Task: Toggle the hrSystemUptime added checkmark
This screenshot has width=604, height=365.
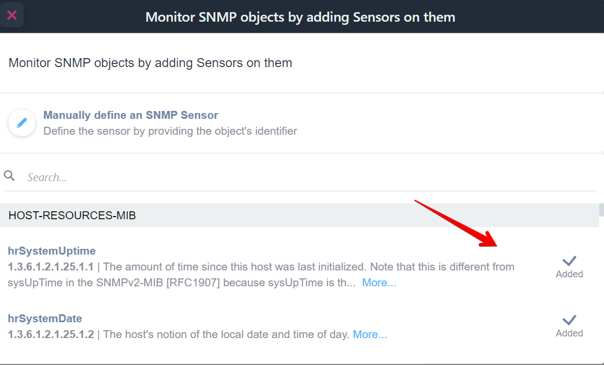Action: [x=569, y=260]
